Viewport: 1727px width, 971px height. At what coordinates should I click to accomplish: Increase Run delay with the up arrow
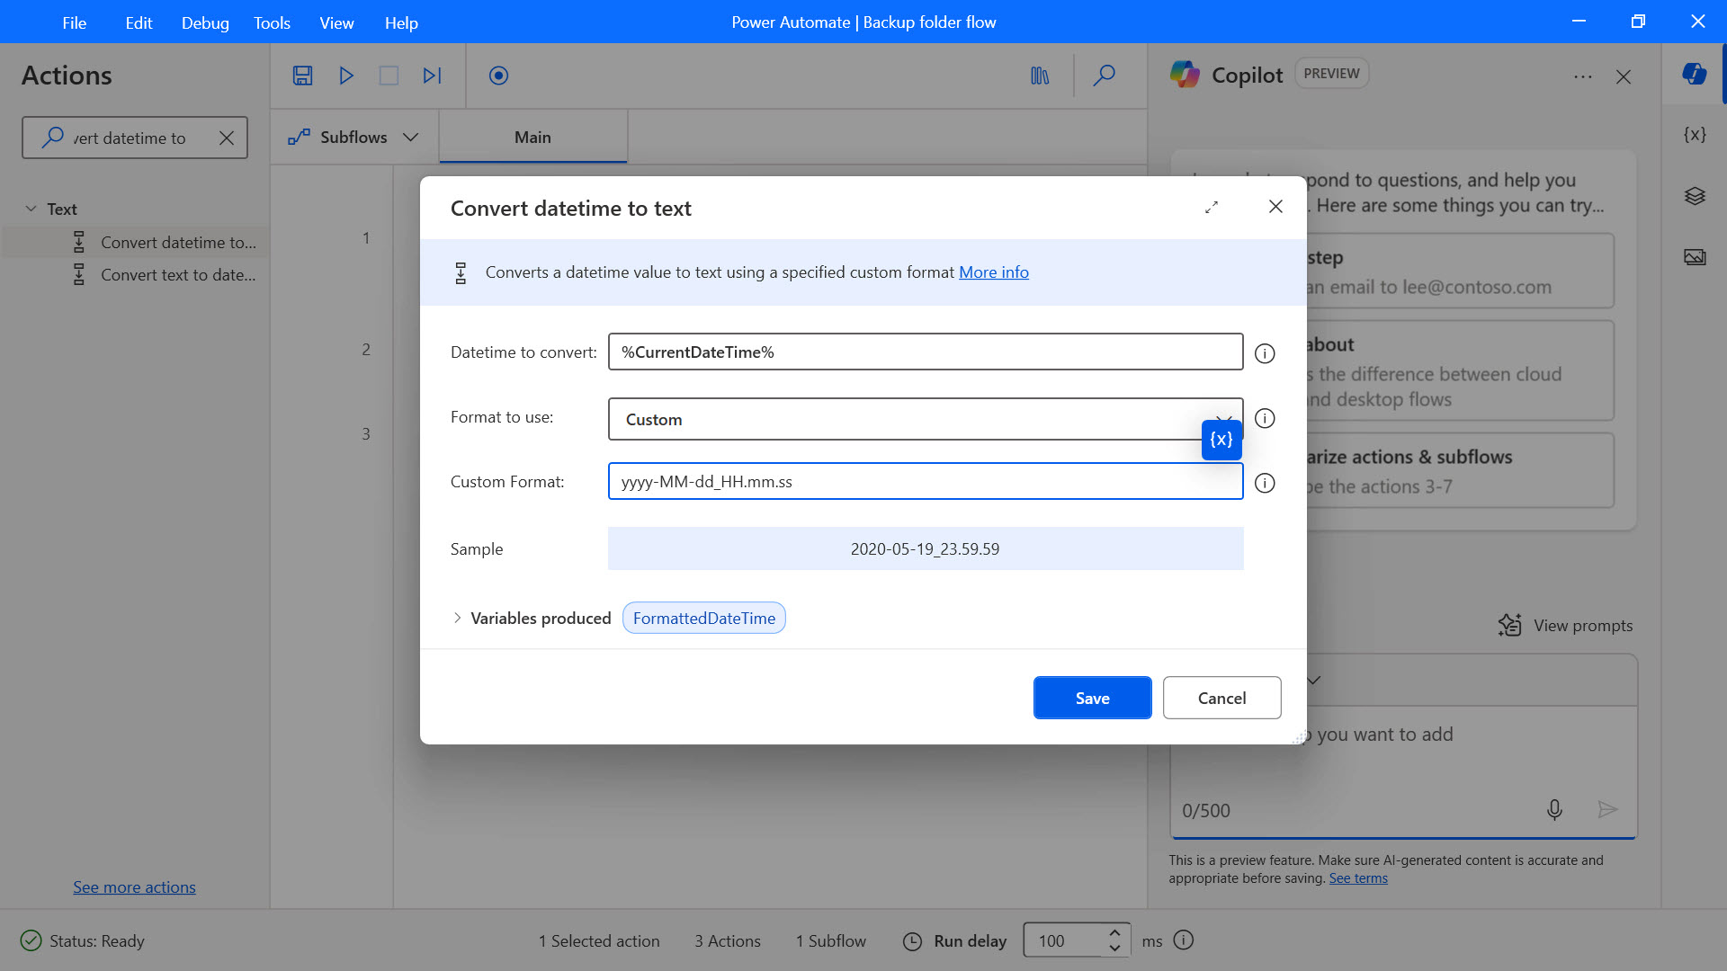[1114, 933]
